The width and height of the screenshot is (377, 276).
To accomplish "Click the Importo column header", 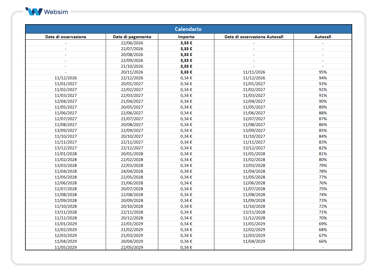I will 186,37.
